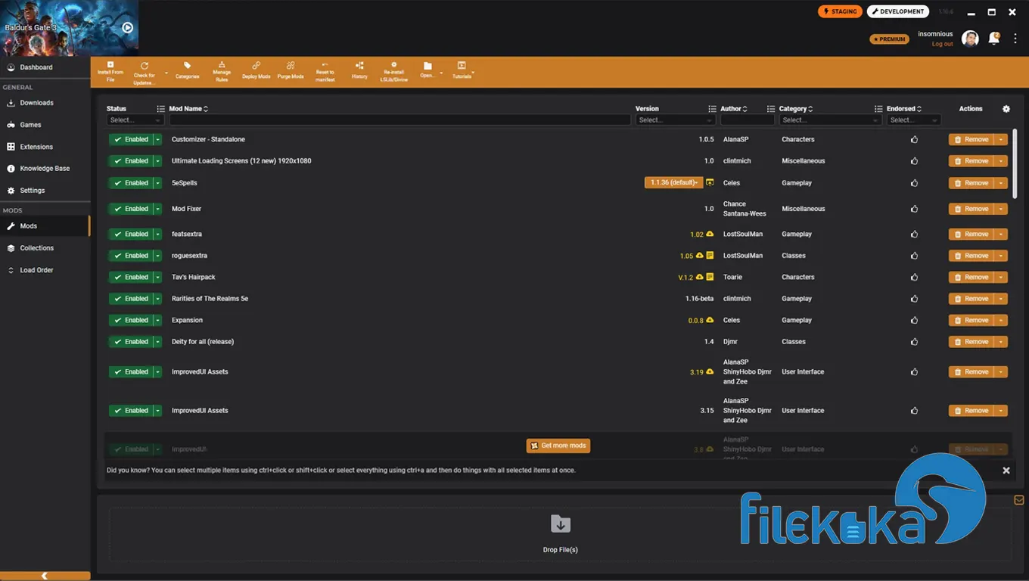Open the Status filter dropdown
The width and height of the screenshot is (1029, 581).
click(135, 120)
